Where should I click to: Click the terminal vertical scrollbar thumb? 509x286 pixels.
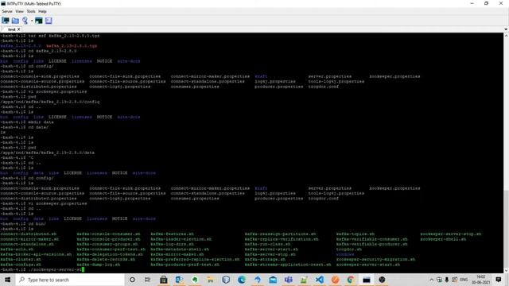click(506, 229)
